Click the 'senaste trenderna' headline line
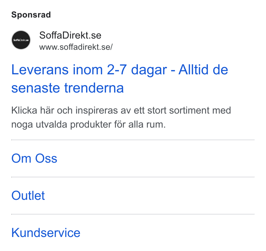The width and height of the screenshot is (266, 251). (x=68, y=88)
